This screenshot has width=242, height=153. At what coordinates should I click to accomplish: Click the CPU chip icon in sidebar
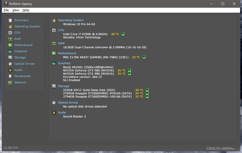pyautogui.click(x=10, y=33)
